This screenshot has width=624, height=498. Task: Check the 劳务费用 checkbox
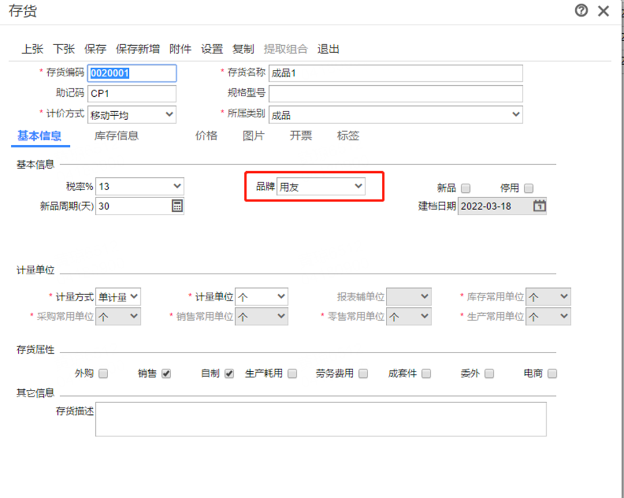pyautogui.click(x=363, y=373)
